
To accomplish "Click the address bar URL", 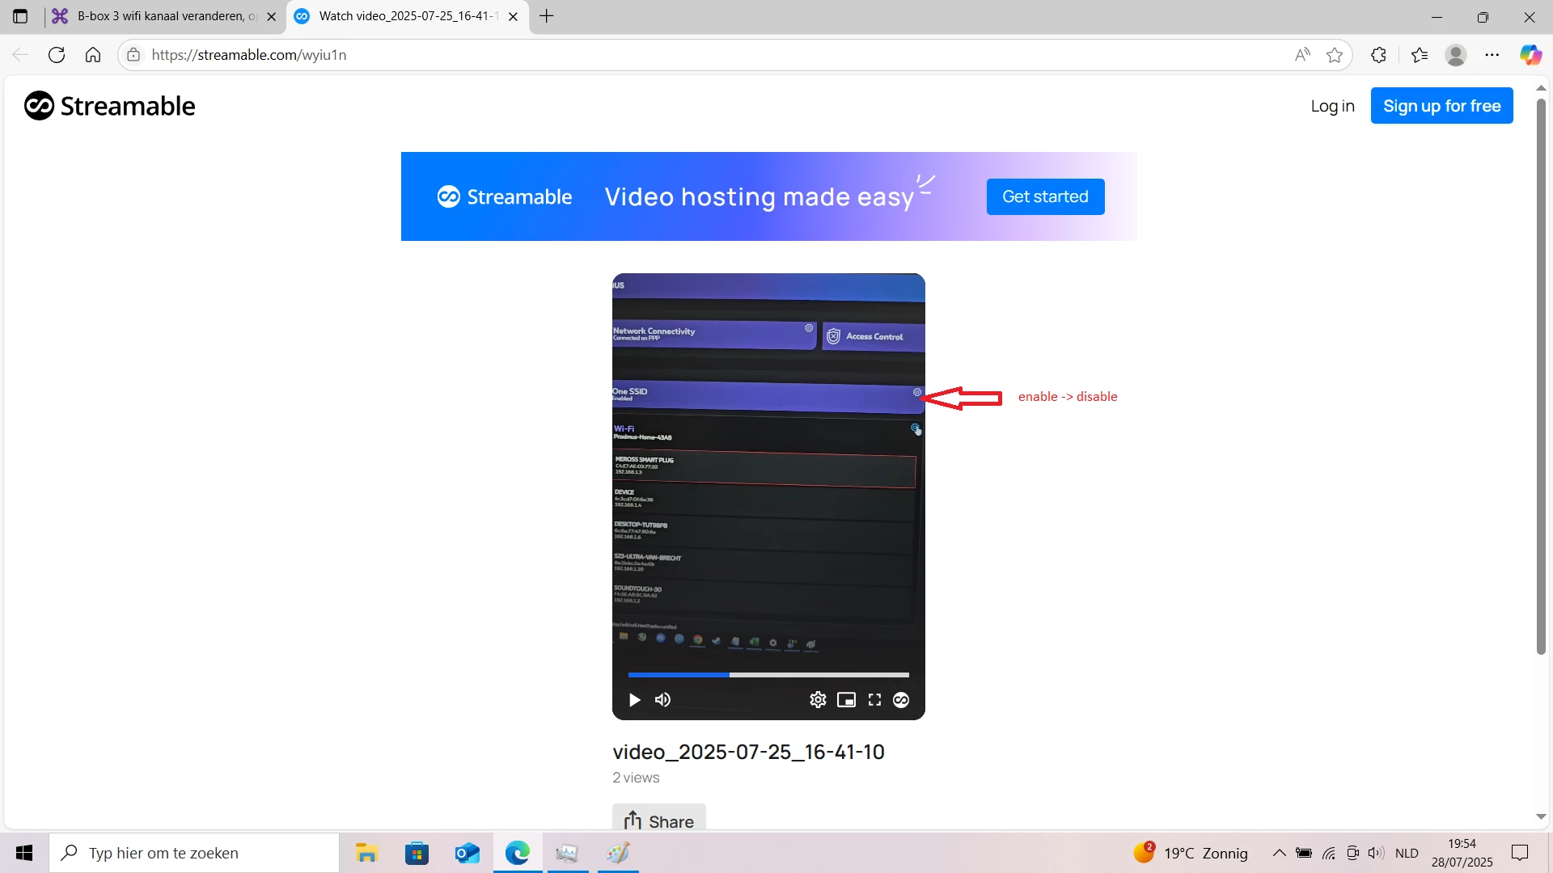I will click(x=249, y=55).
